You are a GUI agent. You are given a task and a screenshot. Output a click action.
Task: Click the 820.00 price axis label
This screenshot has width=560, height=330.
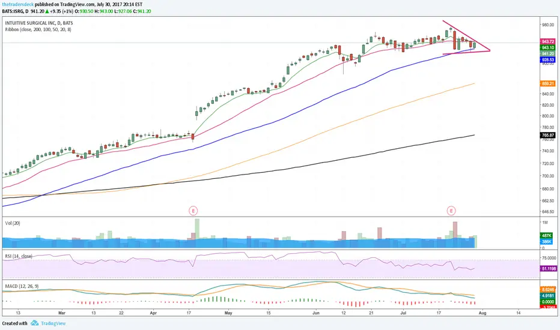click(x=548, y=105)
